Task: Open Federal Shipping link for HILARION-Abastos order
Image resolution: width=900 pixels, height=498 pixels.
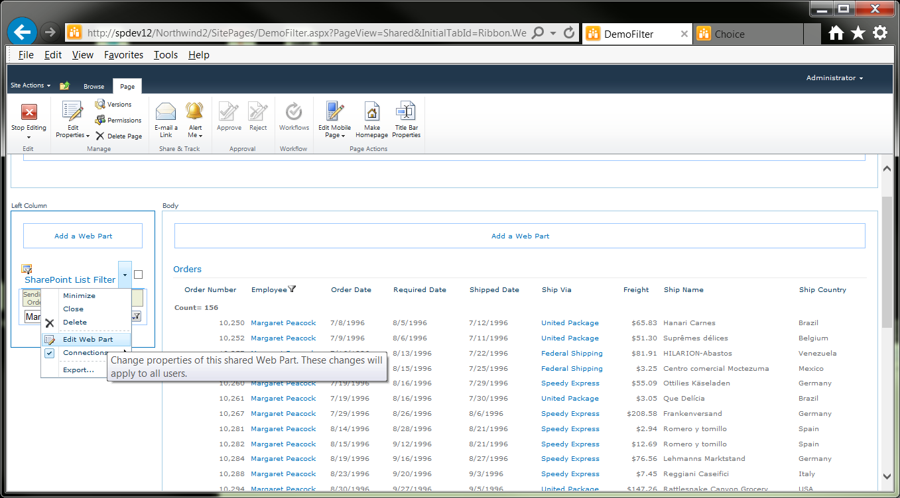Action: click(x=572, y=354)
